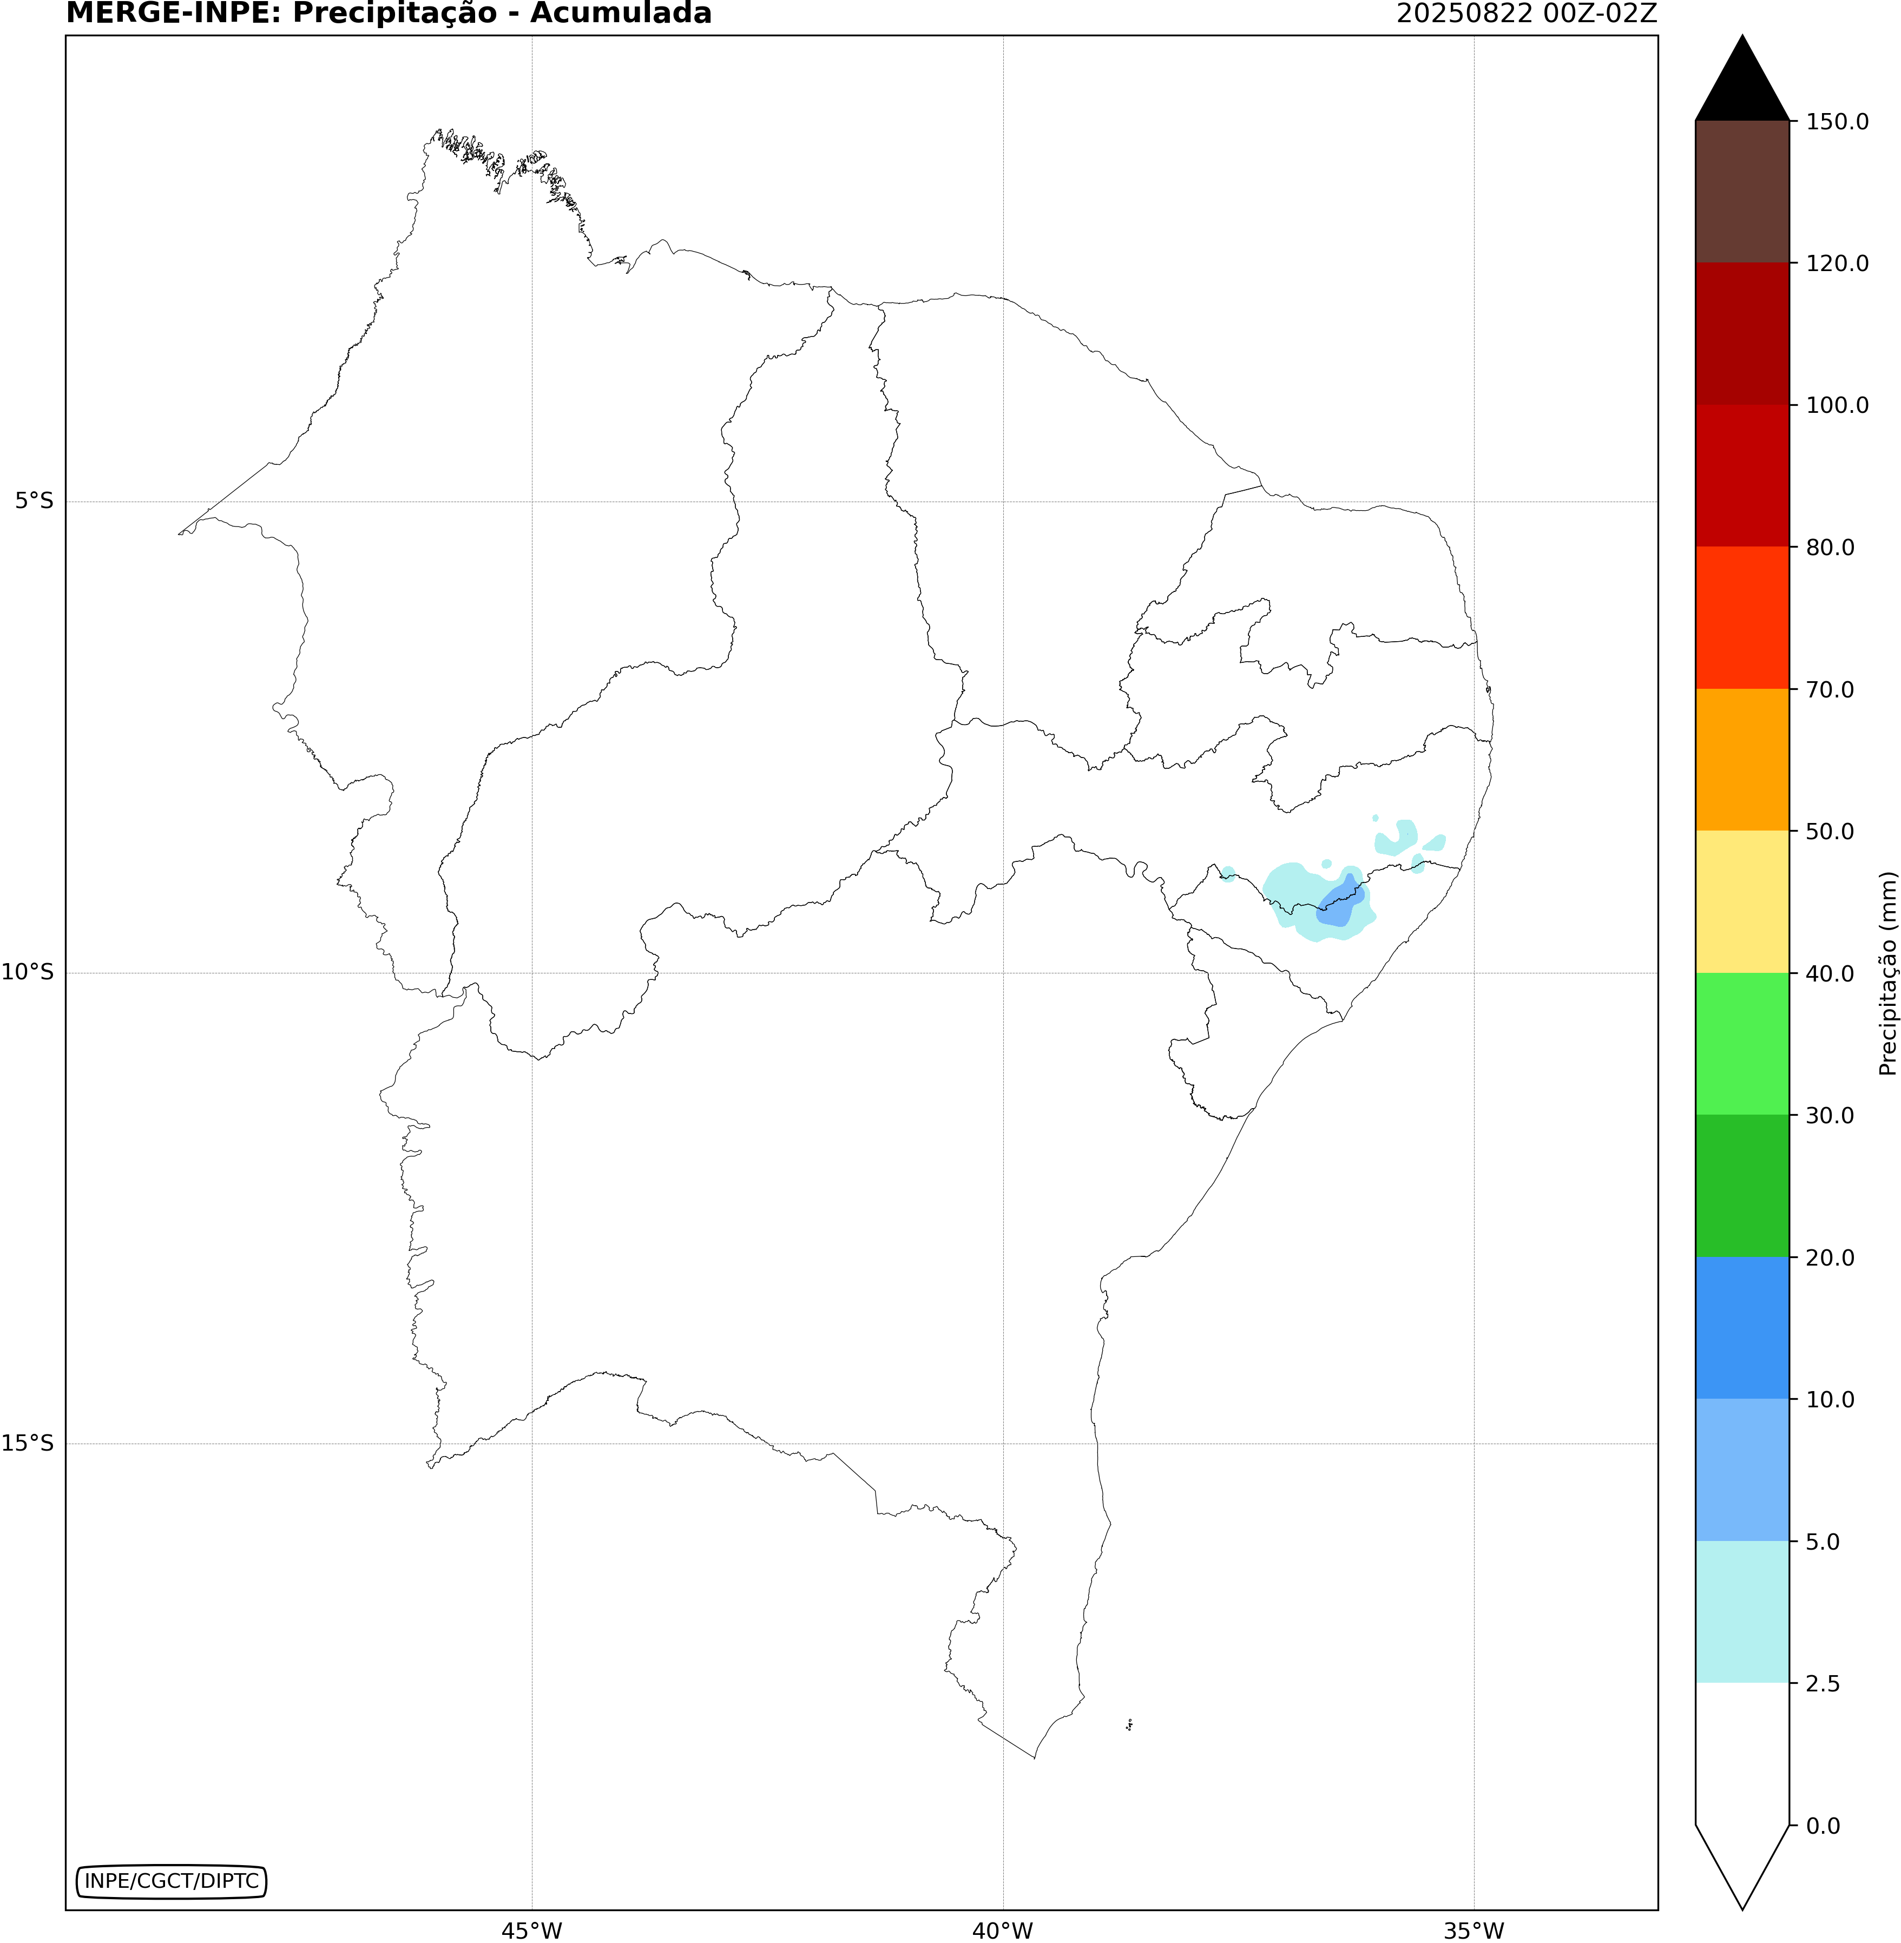The height and width of the screenshot is (1943, 1901).
Task: Click the brown 120-150 mm color band
Action: (x=1742, y=192)
